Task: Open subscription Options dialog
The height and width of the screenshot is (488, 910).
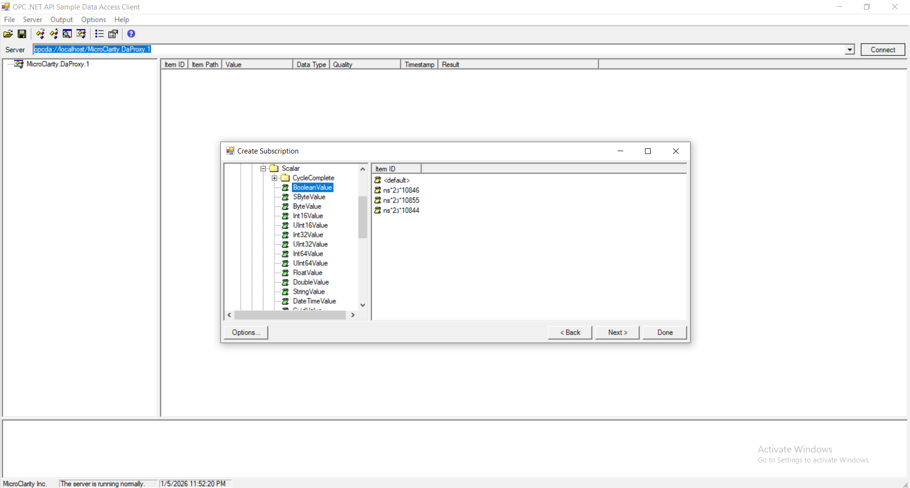Action: tap(246, 332)
